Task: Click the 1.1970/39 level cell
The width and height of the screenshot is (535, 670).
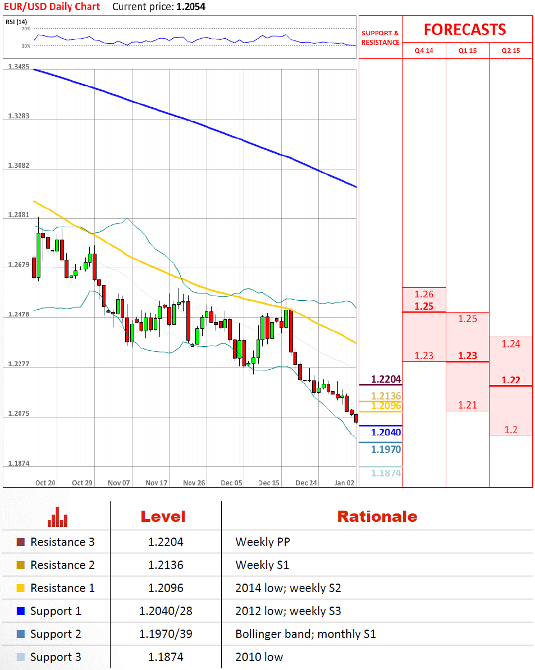Action: point(166,634)
